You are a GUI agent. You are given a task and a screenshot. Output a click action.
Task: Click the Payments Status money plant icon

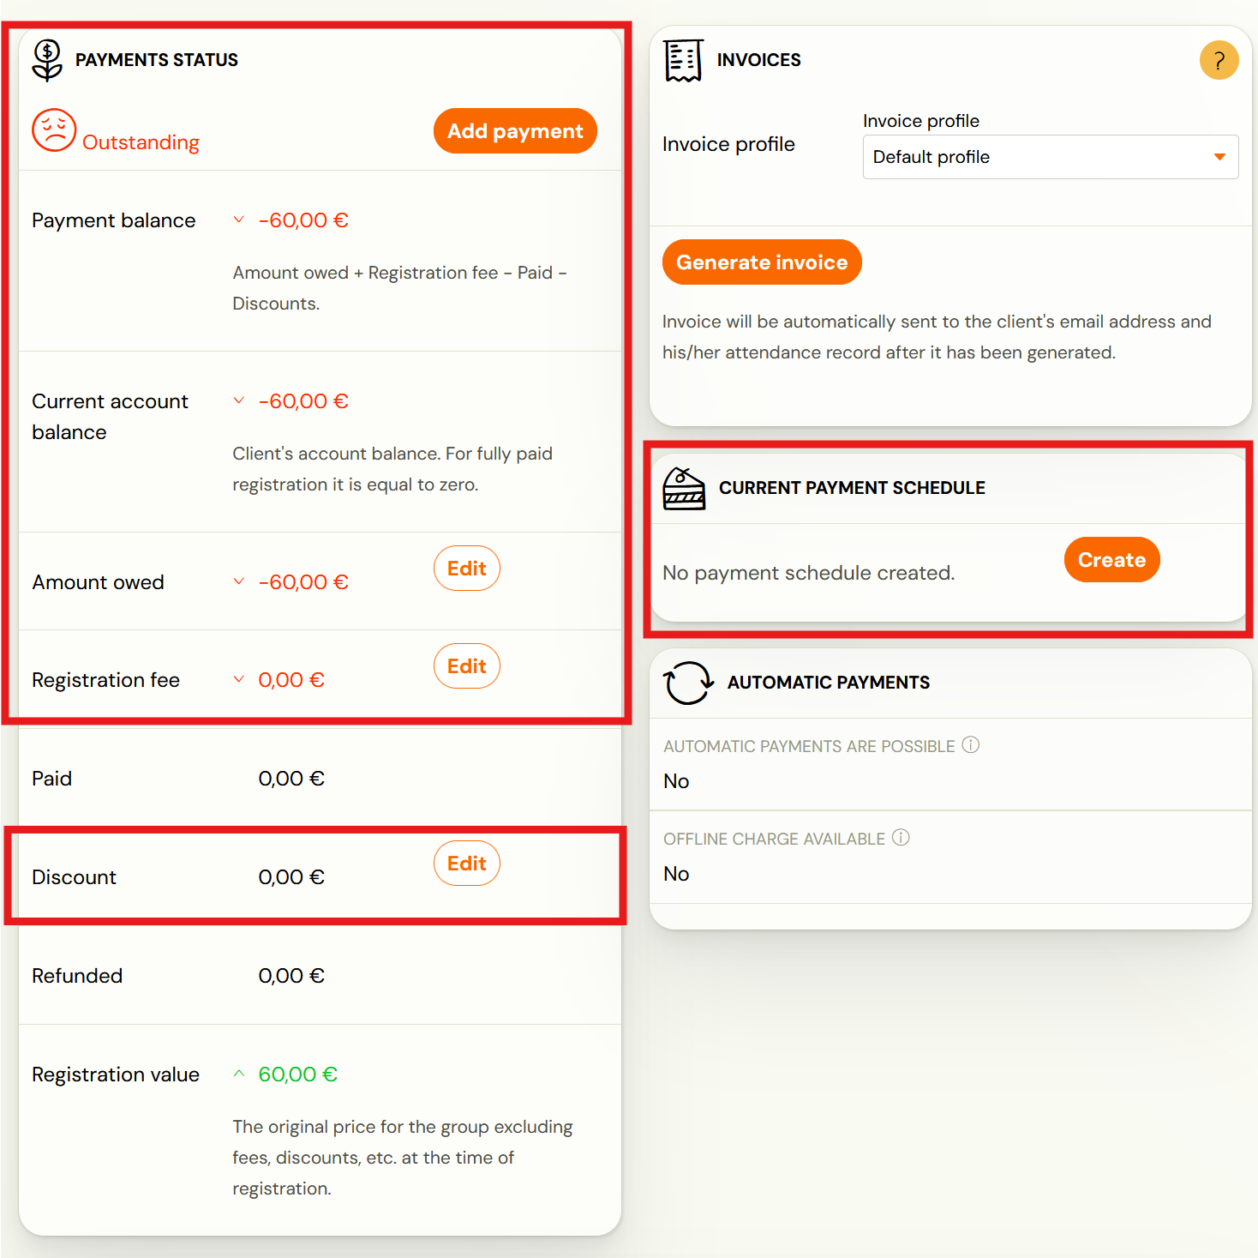[47, 60]
